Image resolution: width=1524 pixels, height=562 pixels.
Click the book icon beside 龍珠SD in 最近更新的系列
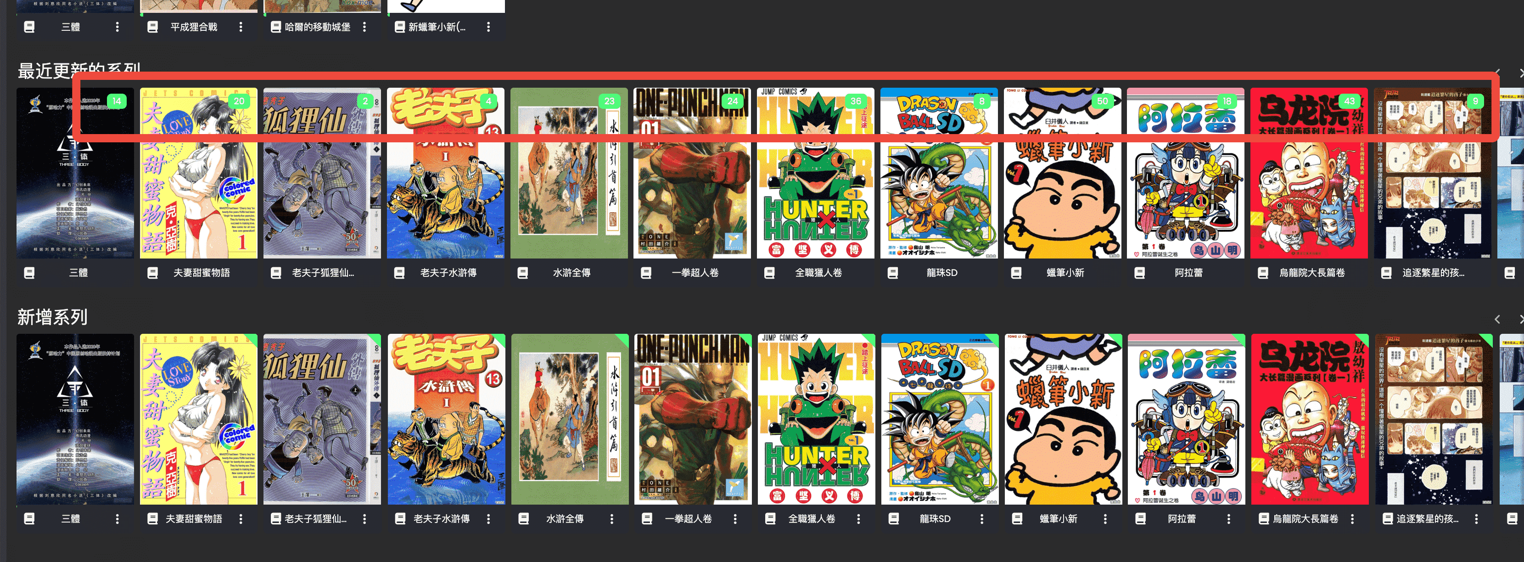coord(893,273)
